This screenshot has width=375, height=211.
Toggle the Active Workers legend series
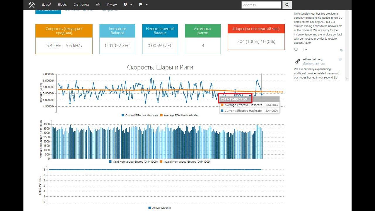point(160,208)
